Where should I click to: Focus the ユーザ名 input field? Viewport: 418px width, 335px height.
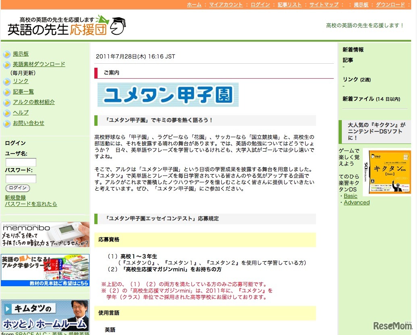[21, 162]
